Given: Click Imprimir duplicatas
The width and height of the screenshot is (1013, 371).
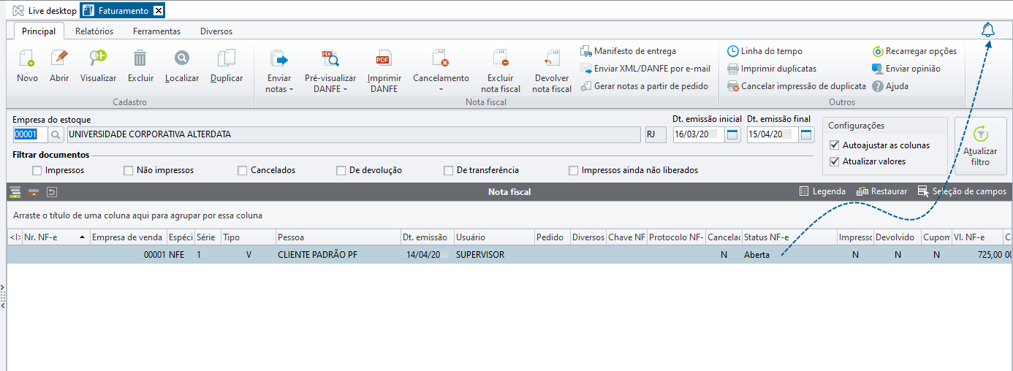Looking at the screenshot, I should pos(772,69).
